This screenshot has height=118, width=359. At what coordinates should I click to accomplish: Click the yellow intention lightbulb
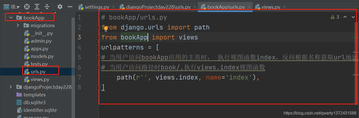tap(106, 28)
